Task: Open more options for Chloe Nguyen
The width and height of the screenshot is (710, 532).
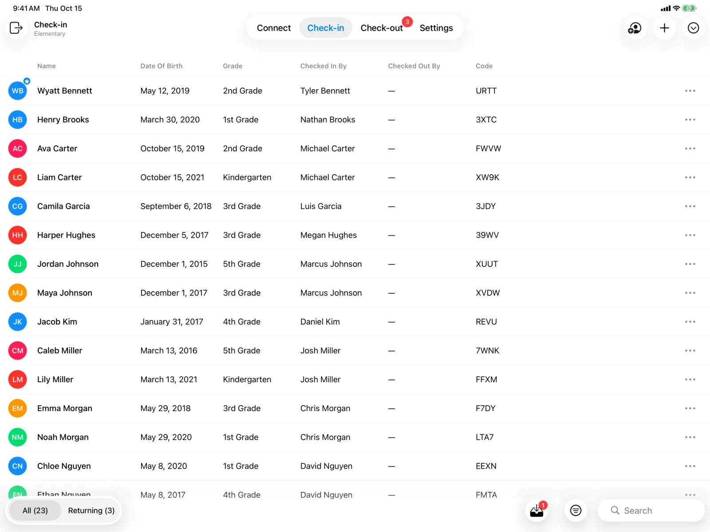Action: (x=690, y=466)
